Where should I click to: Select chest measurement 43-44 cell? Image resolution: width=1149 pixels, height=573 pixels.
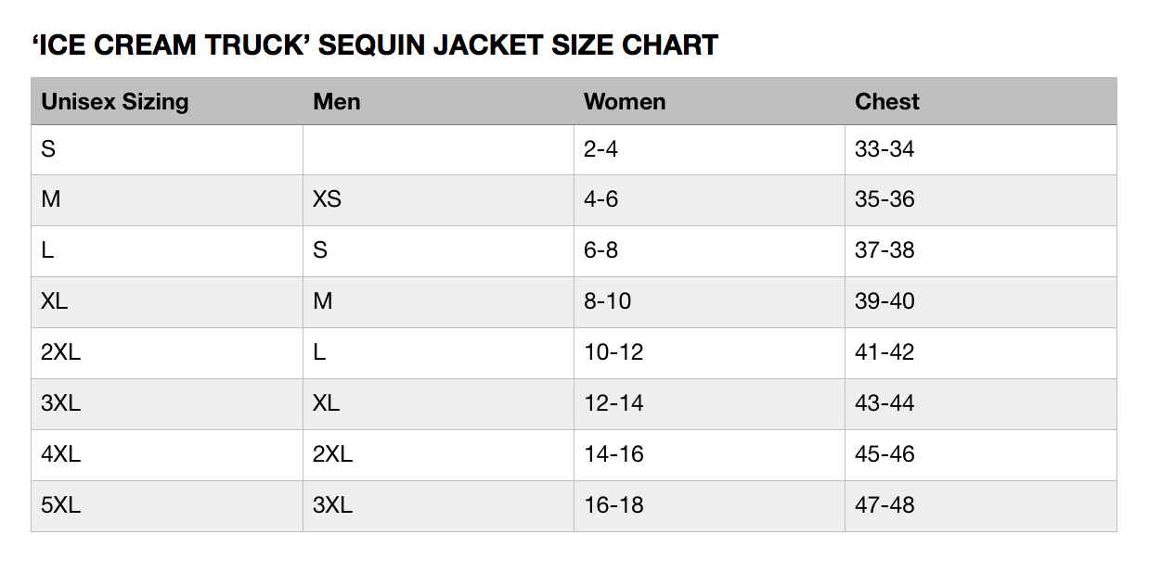point(884,403)
